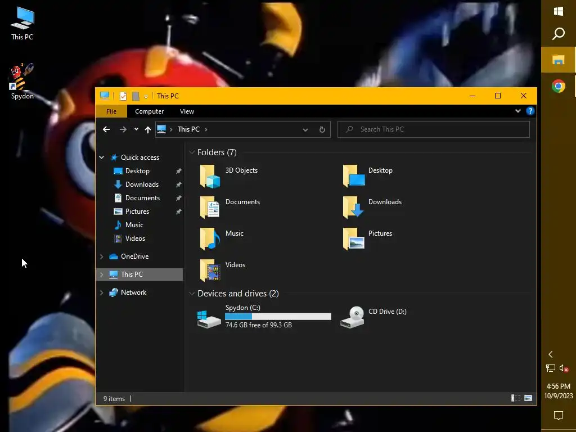
Task: Select the This PC desktop icon
Action: click(x=22, y=24)
